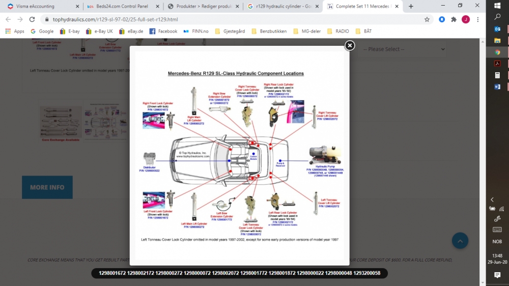Go forward in browser history
The width and height of the screenshot is (509, 286).
pyautogui.click(x=20, y=19)
